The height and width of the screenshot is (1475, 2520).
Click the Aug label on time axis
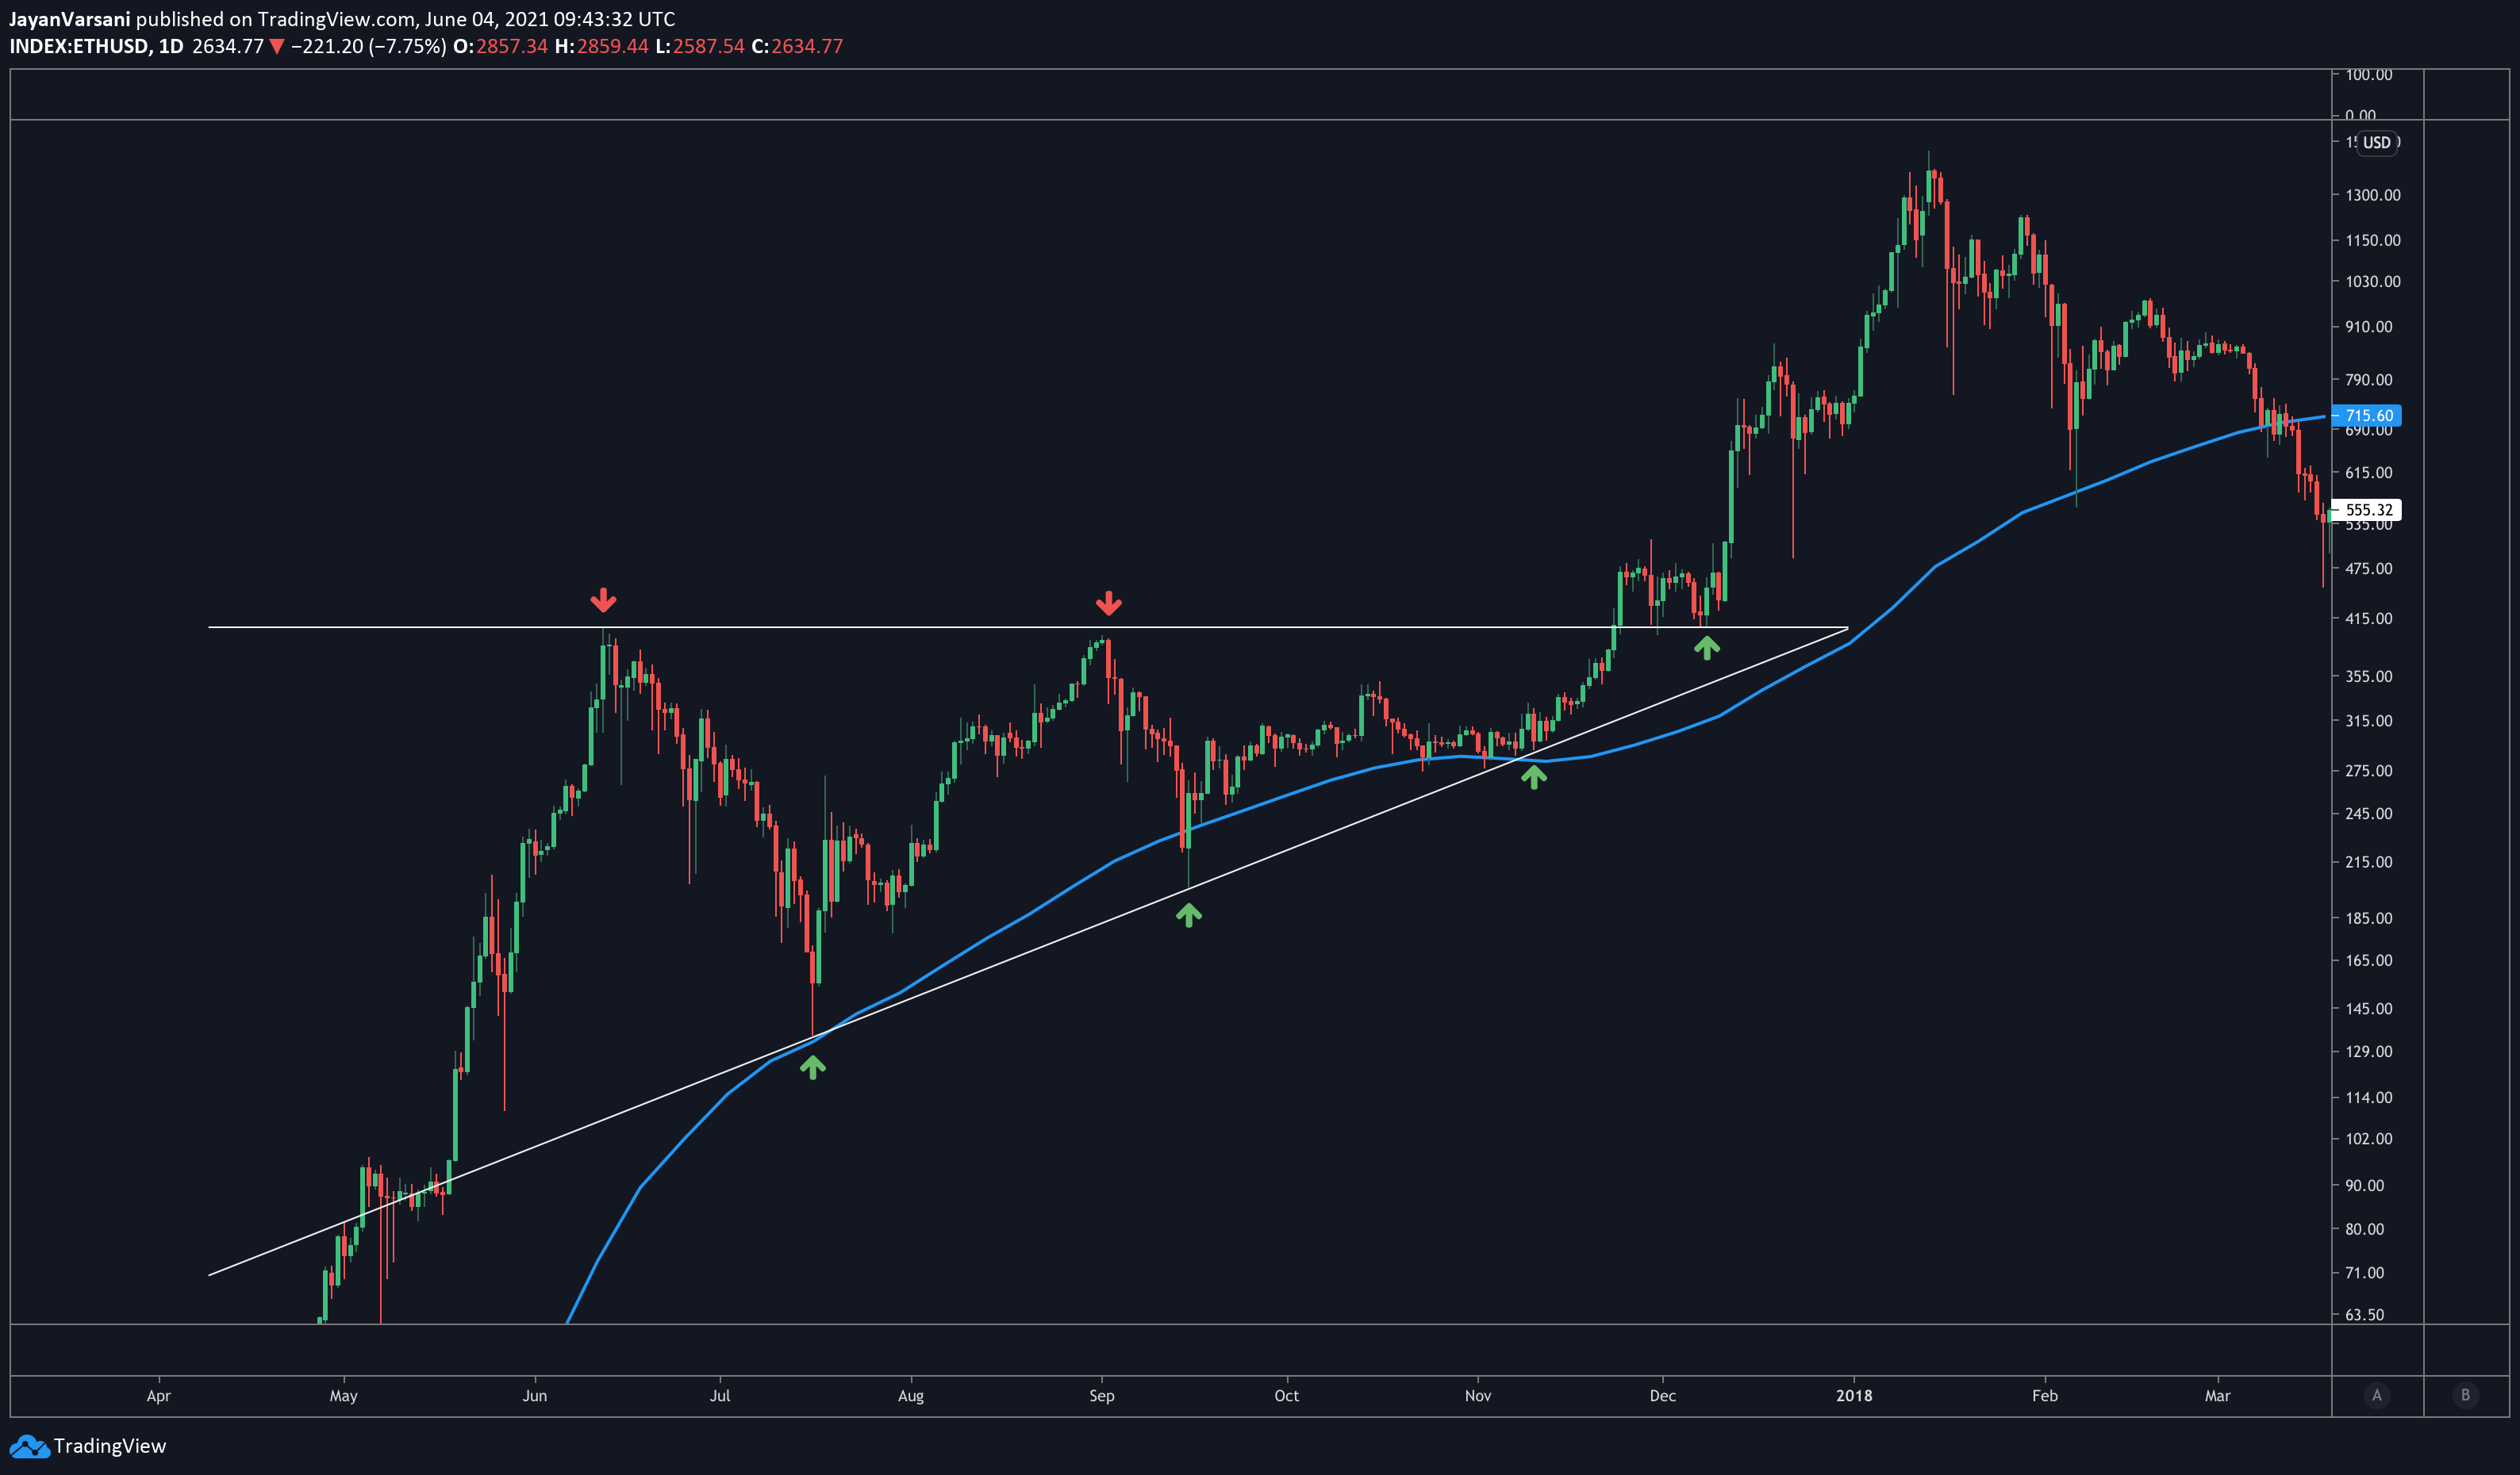pos(911,1396)
